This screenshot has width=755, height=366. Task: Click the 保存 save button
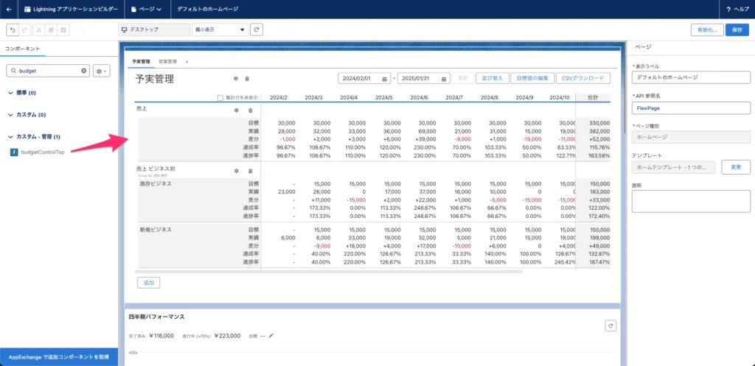[x=737, y=30]
